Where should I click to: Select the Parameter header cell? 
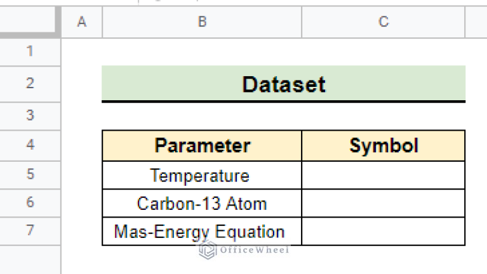[x=202, y=145]
